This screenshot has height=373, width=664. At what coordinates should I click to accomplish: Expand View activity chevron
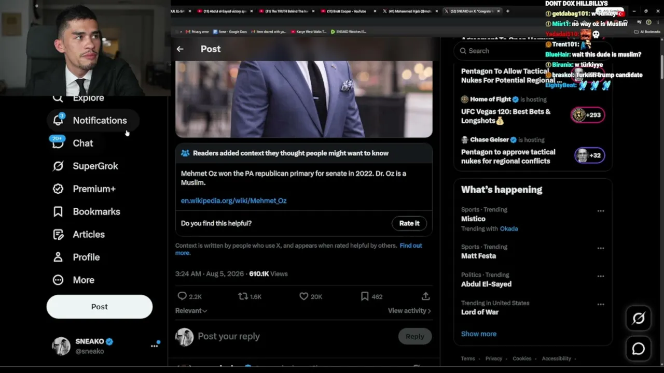429,311
